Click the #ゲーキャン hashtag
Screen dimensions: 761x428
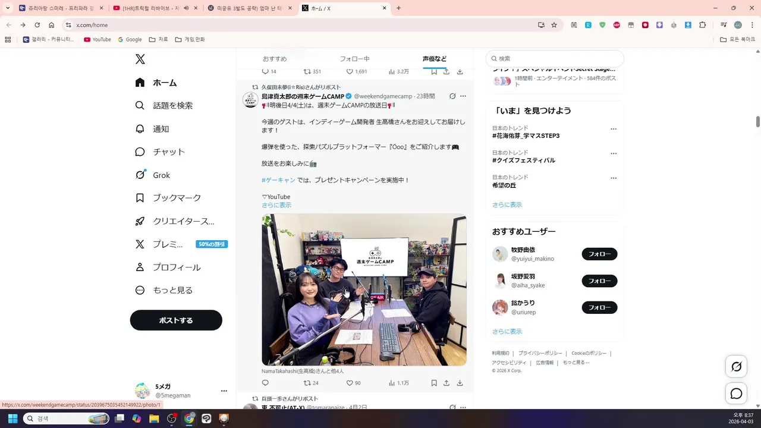[278, 180]
